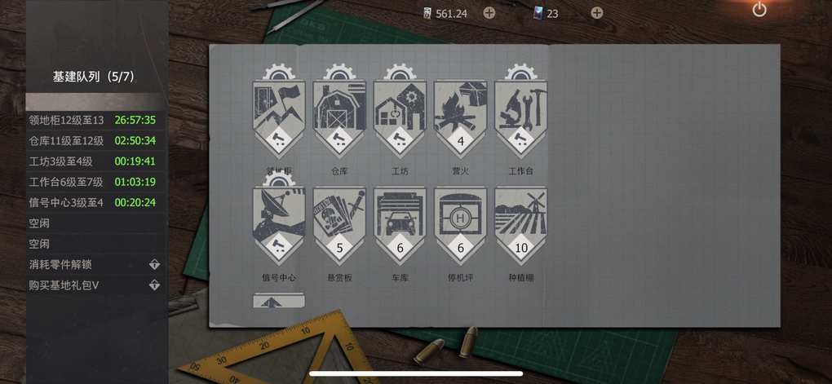Image resolution: width=832 pixels, height=384 pixels.
Task: Expand the partially hidden building row arrow
Action: [x=279, y=301]
